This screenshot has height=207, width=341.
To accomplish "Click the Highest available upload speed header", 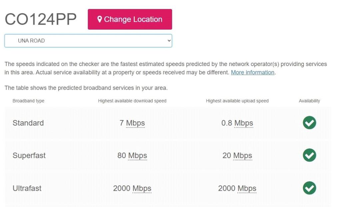I will point(237,101).
